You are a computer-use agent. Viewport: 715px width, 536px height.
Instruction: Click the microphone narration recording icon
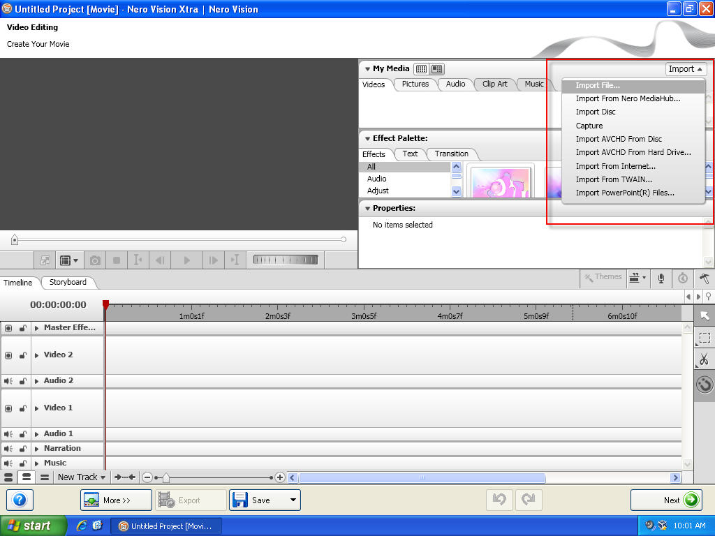[x=661, y=278]
